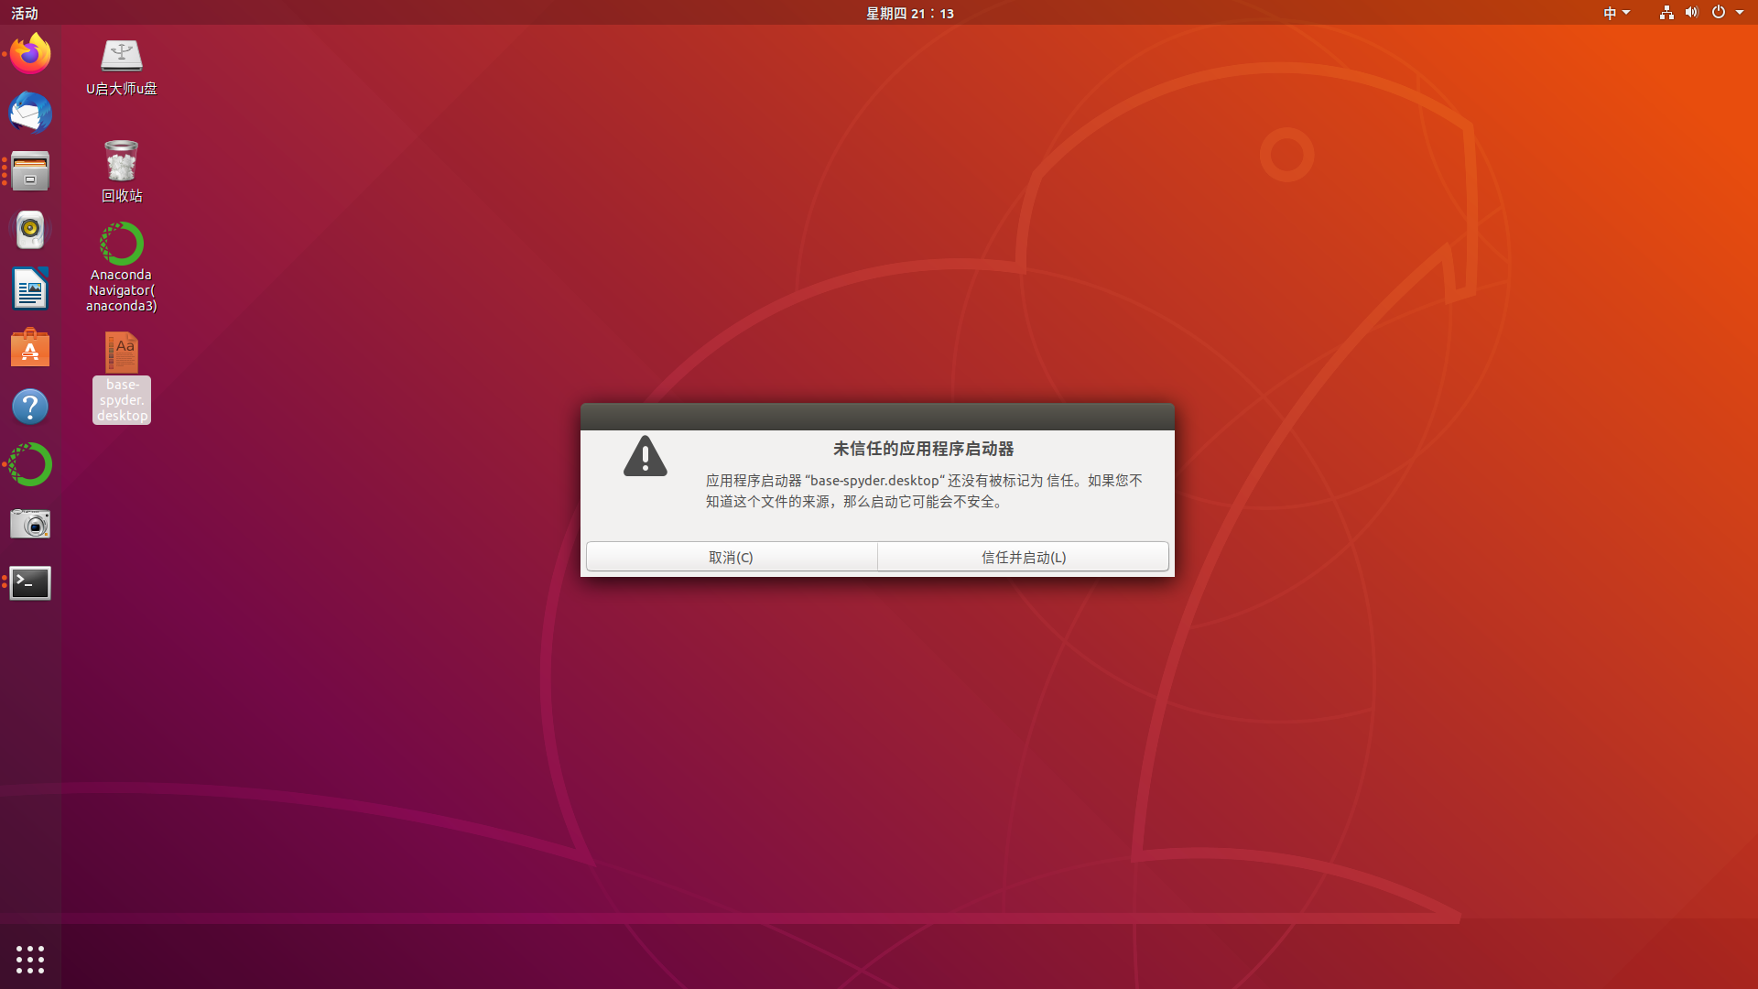Open Ubuntu Software center in the dock

30,348
